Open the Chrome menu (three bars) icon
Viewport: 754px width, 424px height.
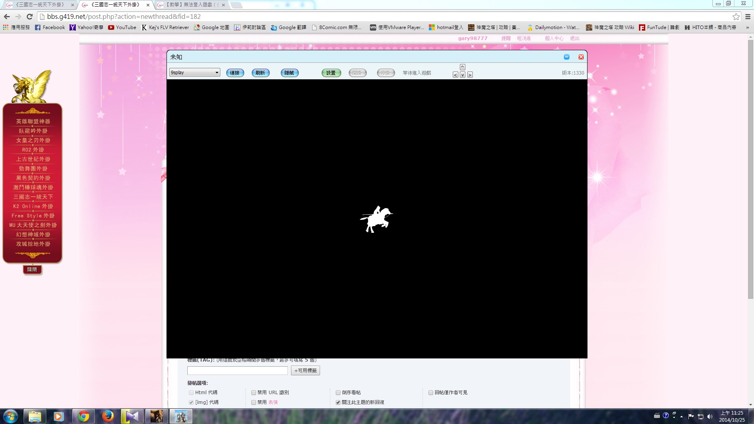click(748, 16)
